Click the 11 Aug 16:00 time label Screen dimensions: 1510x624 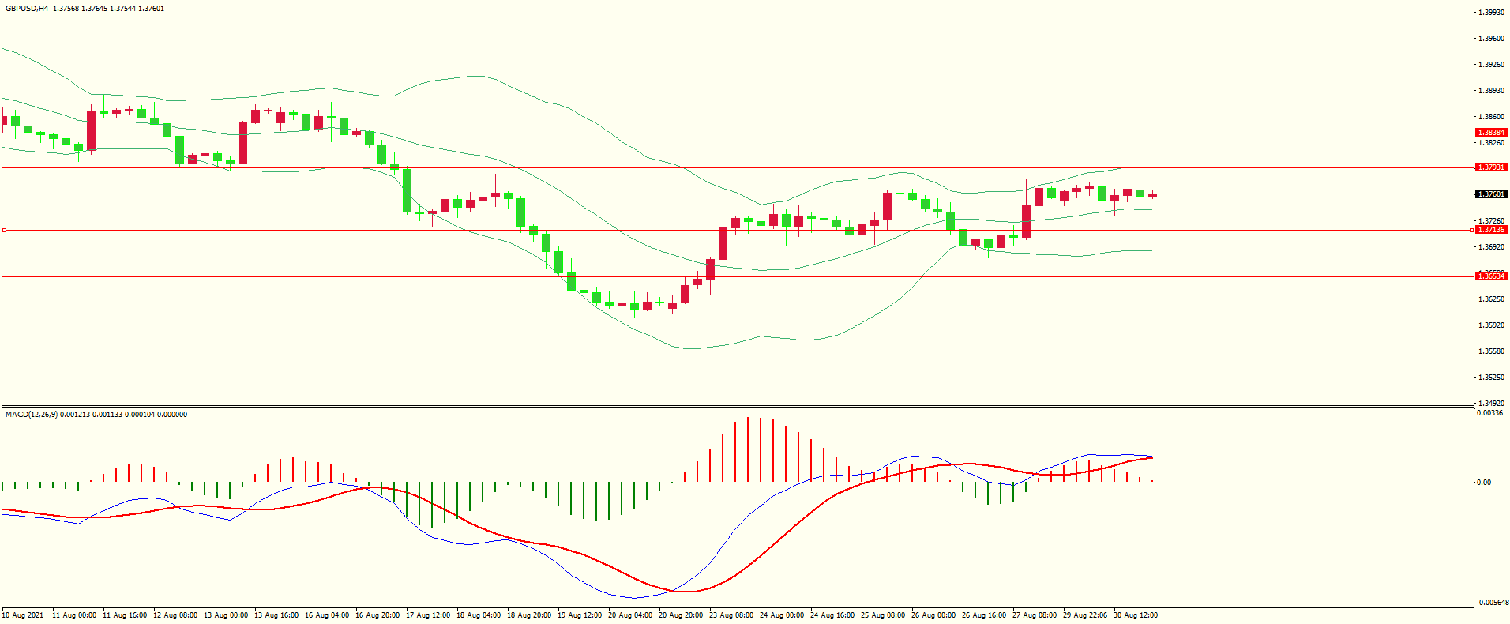click(x=125, y=615)
